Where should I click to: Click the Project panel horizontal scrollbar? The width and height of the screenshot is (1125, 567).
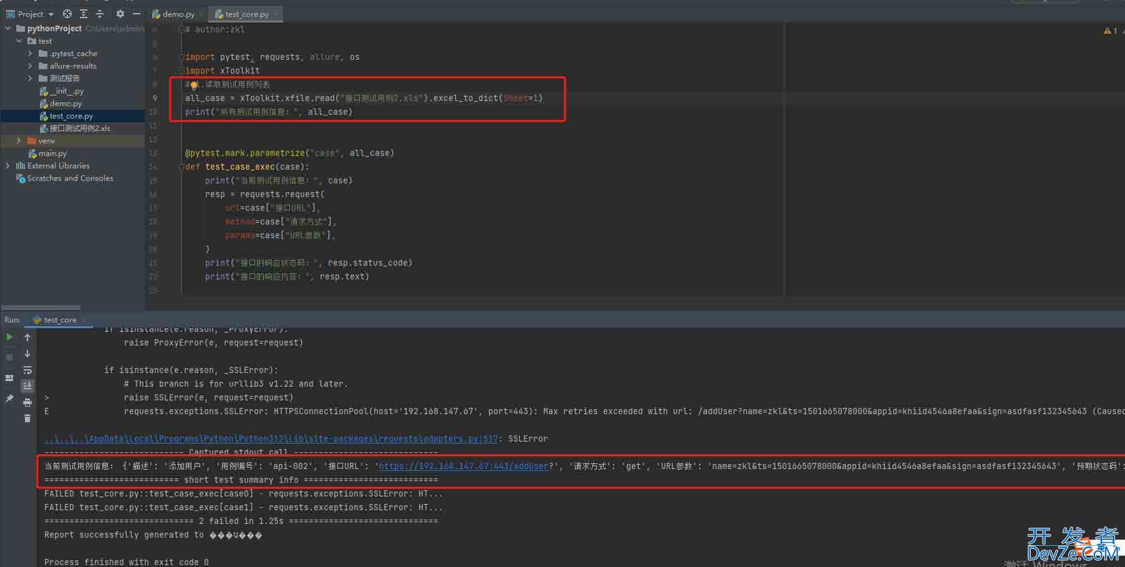click(x=41, y=308)
